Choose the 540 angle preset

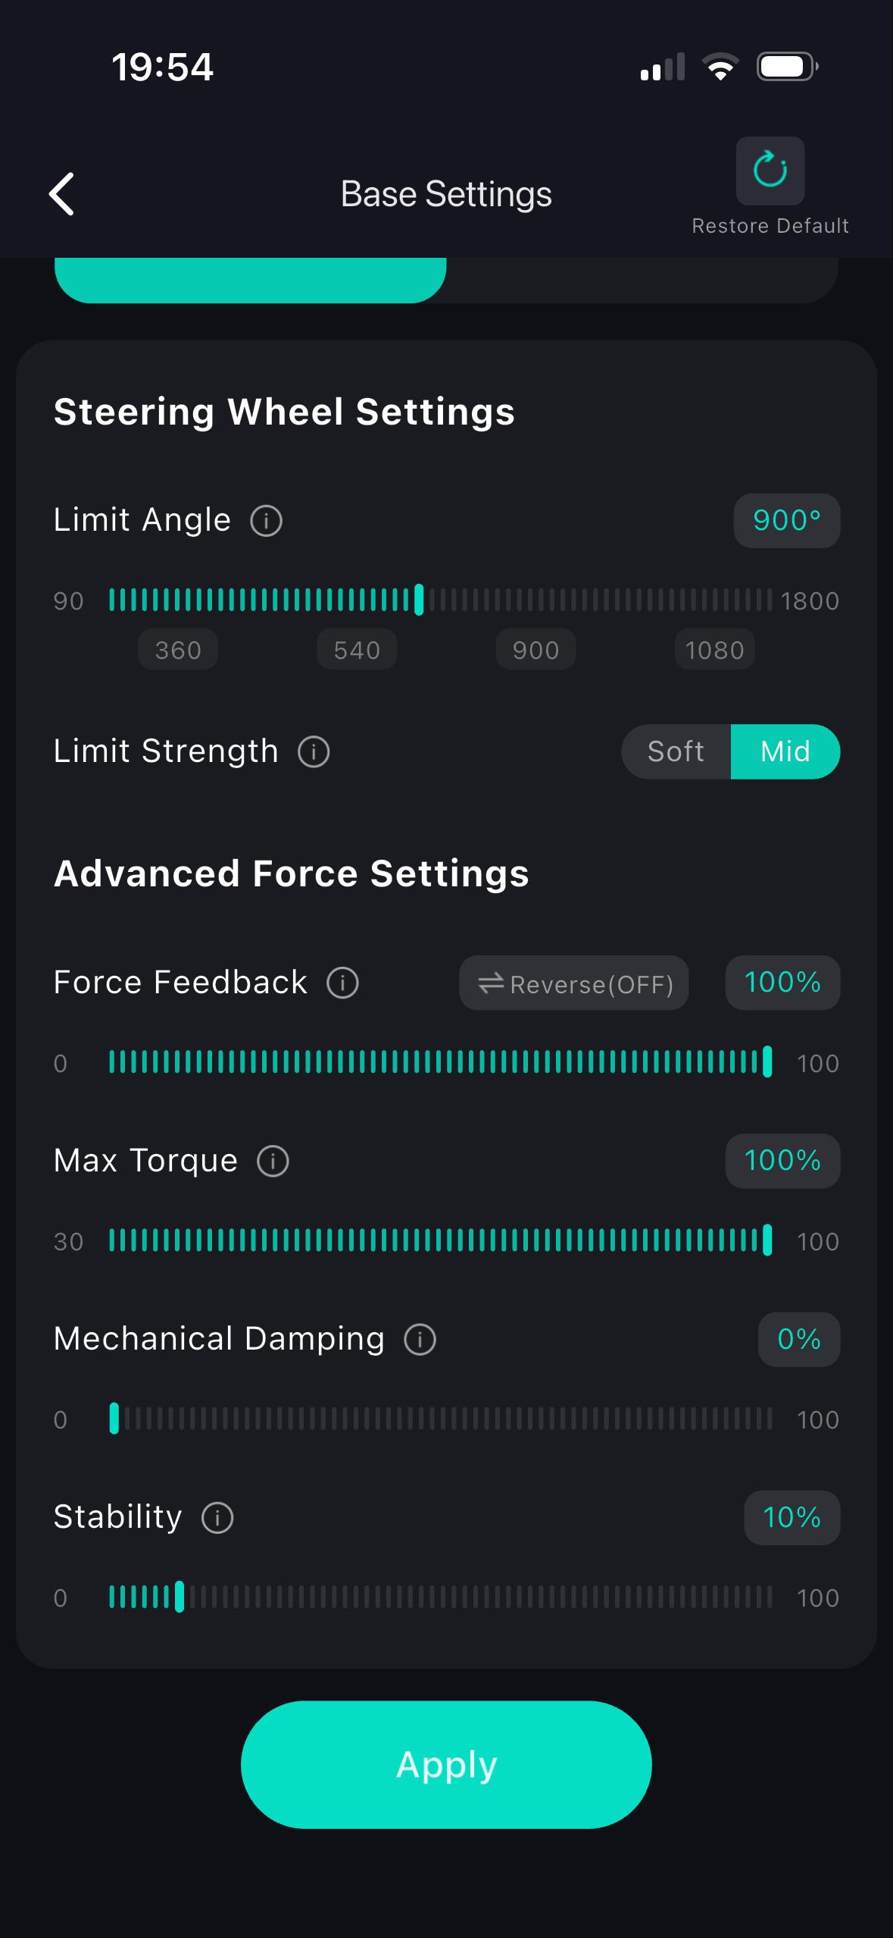[357, 650]
